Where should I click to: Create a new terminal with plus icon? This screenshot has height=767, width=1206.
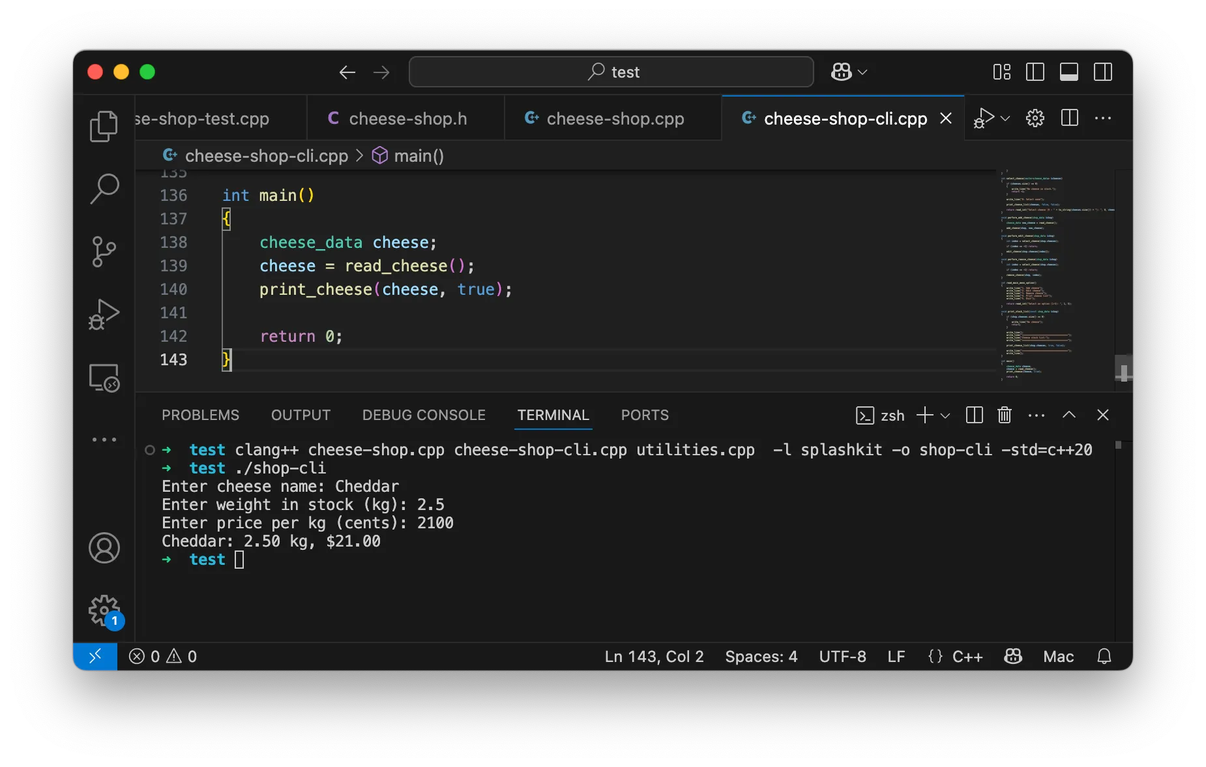point(924,415)
